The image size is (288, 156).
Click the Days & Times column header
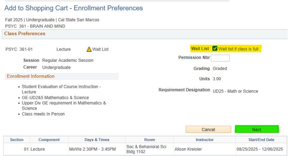97,139
